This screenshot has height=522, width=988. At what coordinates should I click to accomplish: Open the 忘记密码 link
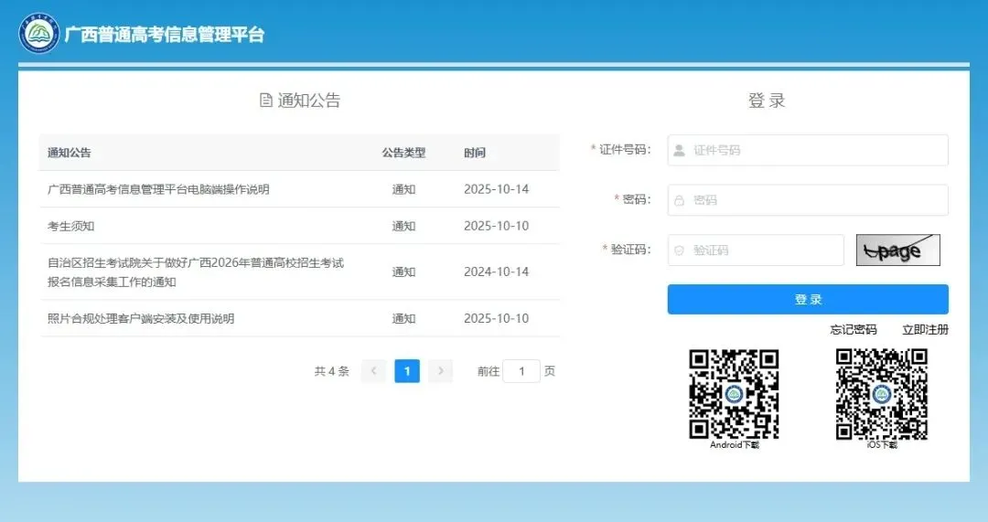pos(854,329)
